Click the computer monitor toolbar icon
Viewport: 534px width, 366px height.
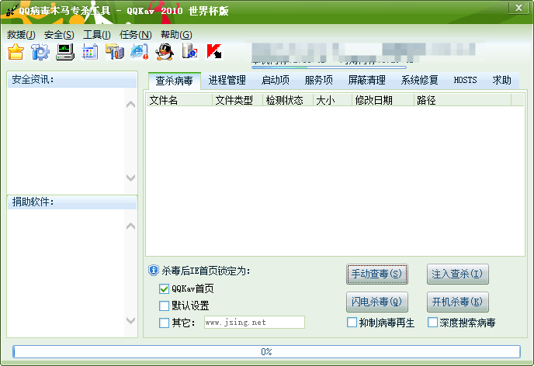point(65,52)
